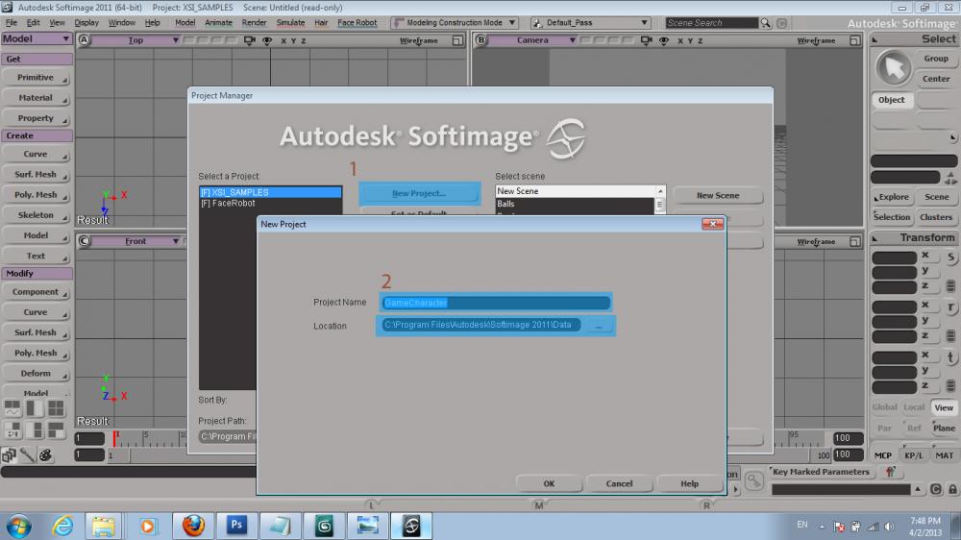Open the Modeling Construction Mode dropdown
This screenshot has height=540, width=961.
point(456,23)
